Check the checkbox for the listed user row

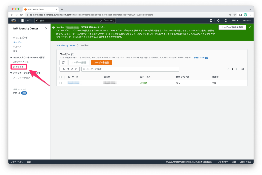click(x=61, y=83)
